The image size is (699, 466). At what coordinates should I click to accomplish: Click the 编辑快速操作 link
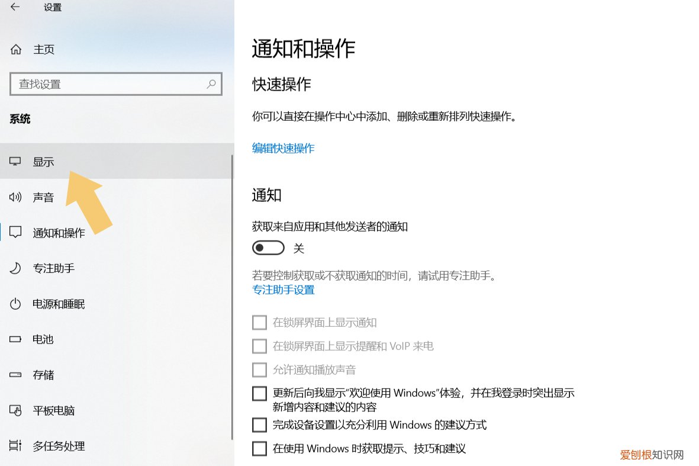click(283, 148)
